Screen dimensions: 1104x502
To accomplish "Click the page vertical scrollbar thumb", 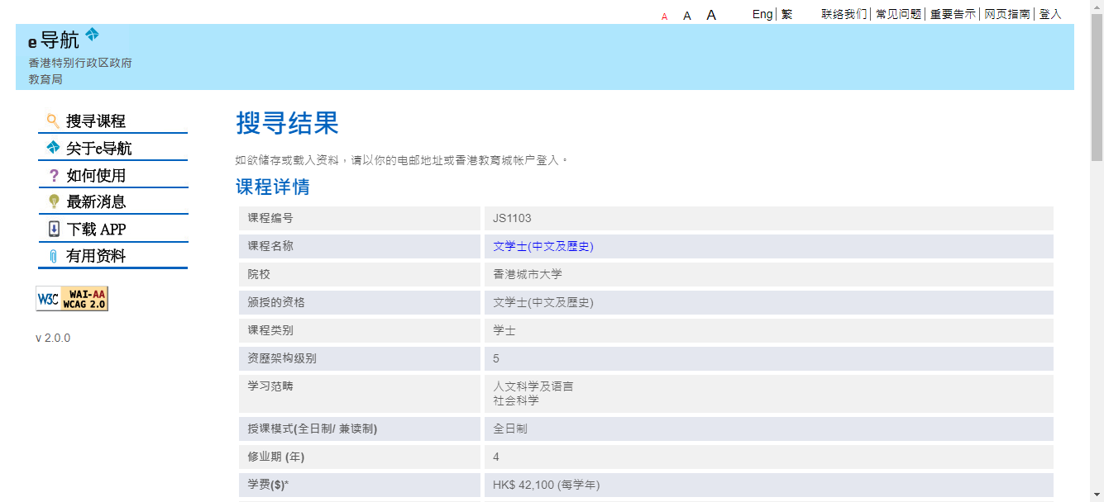I will tap(1097, 87).
